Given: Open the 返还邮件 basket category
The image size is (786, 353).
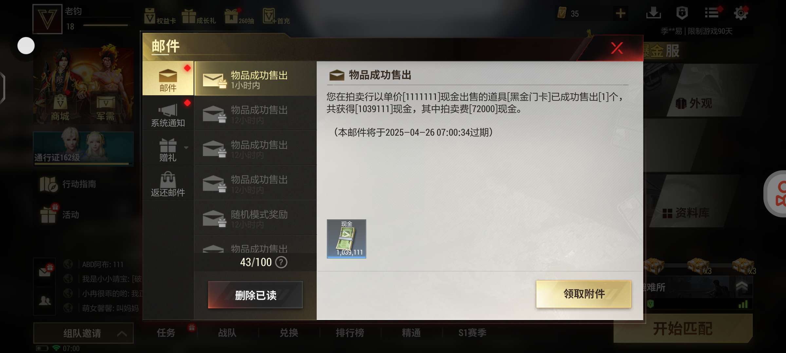Looking at the screenshot, I should (x=168, y=183).
